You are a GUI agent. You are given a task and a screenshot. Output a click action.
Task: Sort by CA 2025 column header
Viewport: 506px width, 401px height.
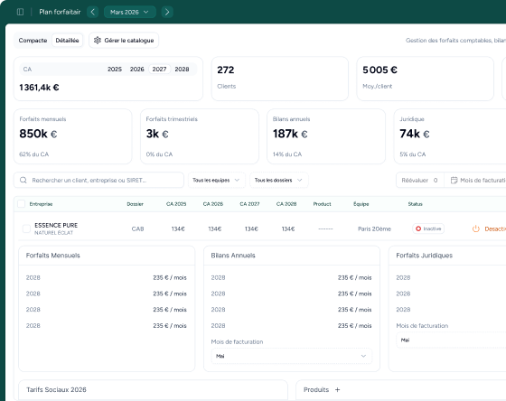tap(176, 204)
